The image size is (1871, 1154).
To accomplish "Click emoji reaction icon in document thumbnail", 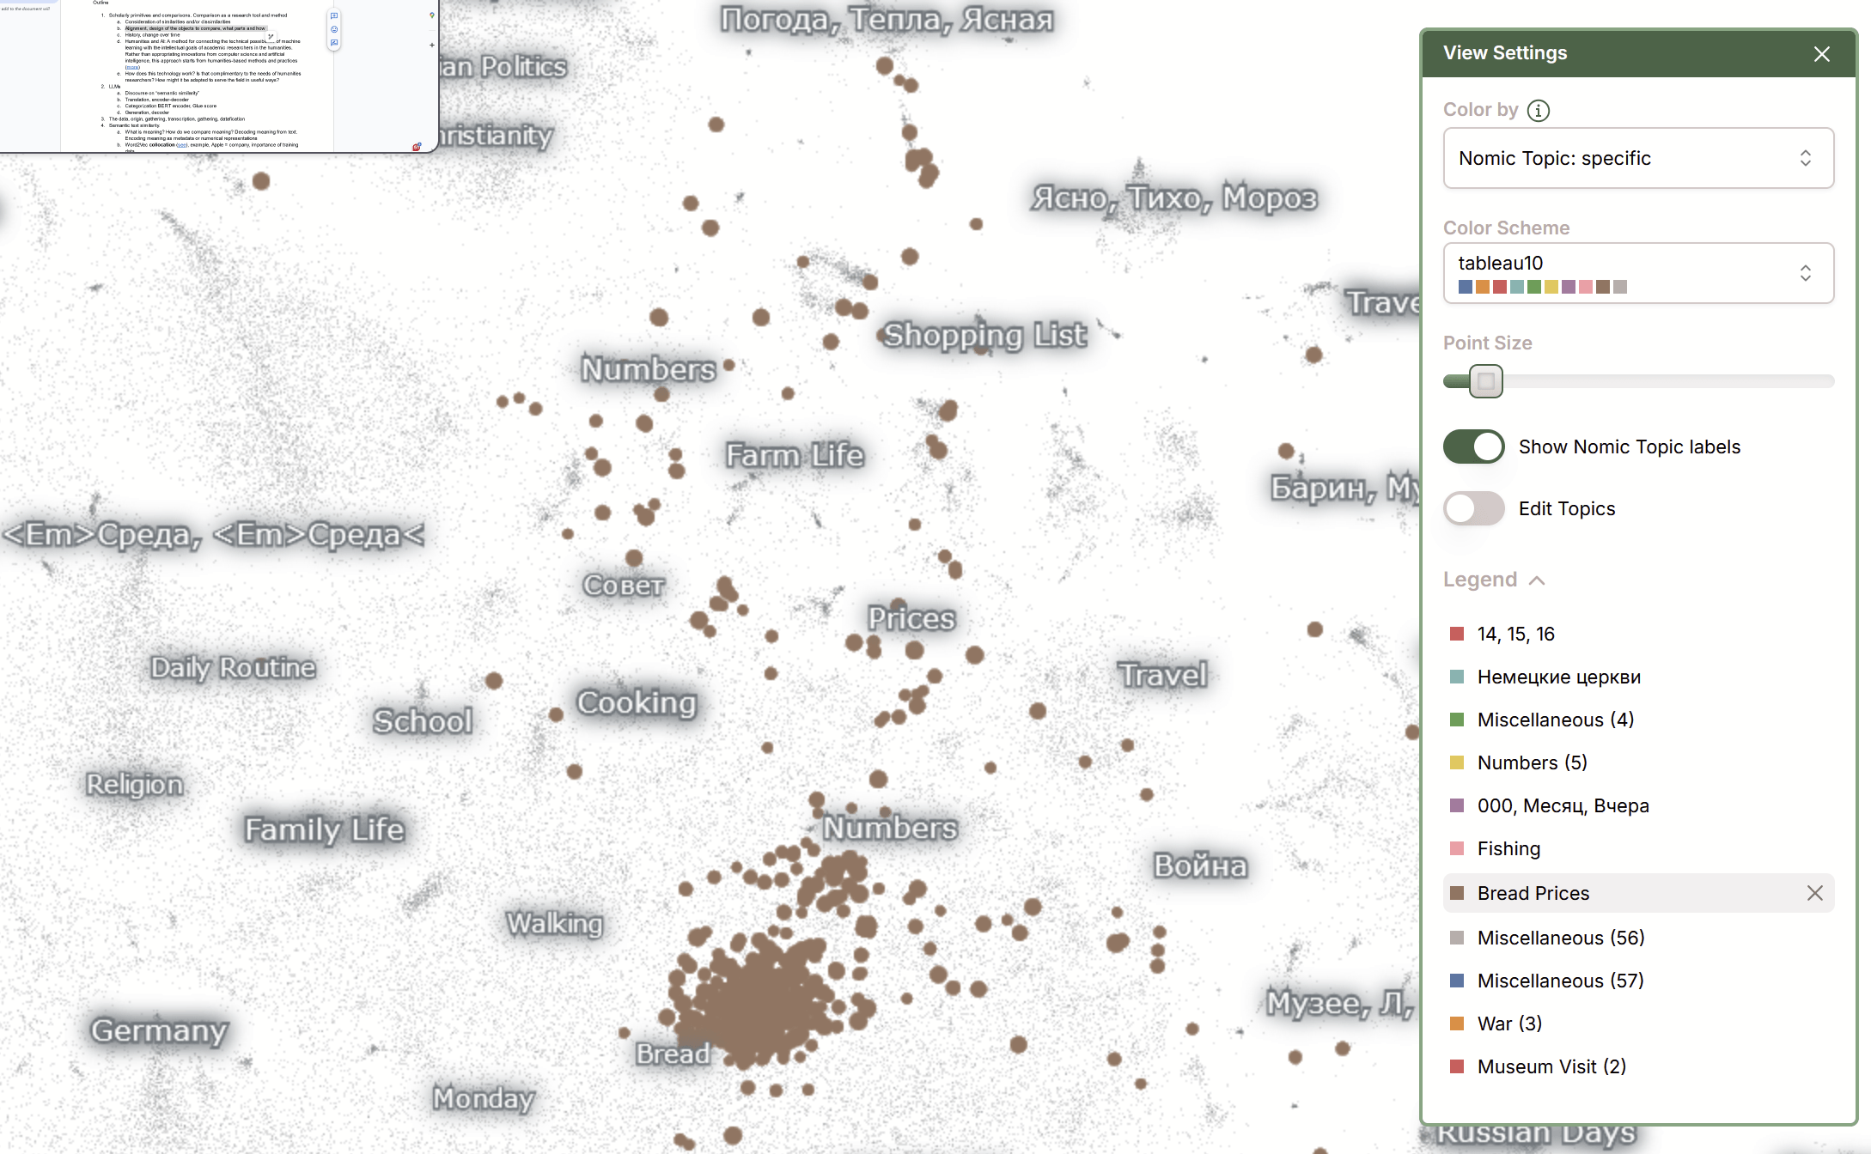I will (x=334, y=29).
